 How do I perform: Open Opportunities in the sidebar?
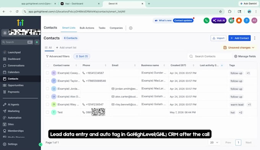coord(16,85)
